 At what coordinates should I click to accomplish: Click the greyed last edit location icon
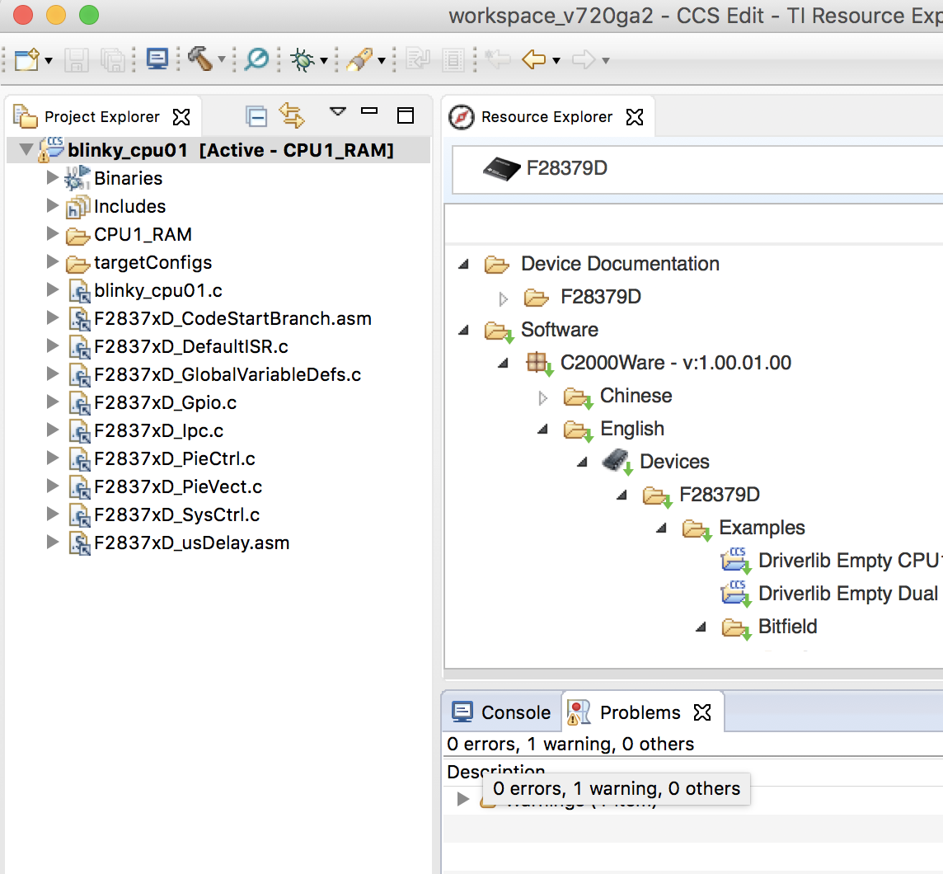(x=498, y=59)
